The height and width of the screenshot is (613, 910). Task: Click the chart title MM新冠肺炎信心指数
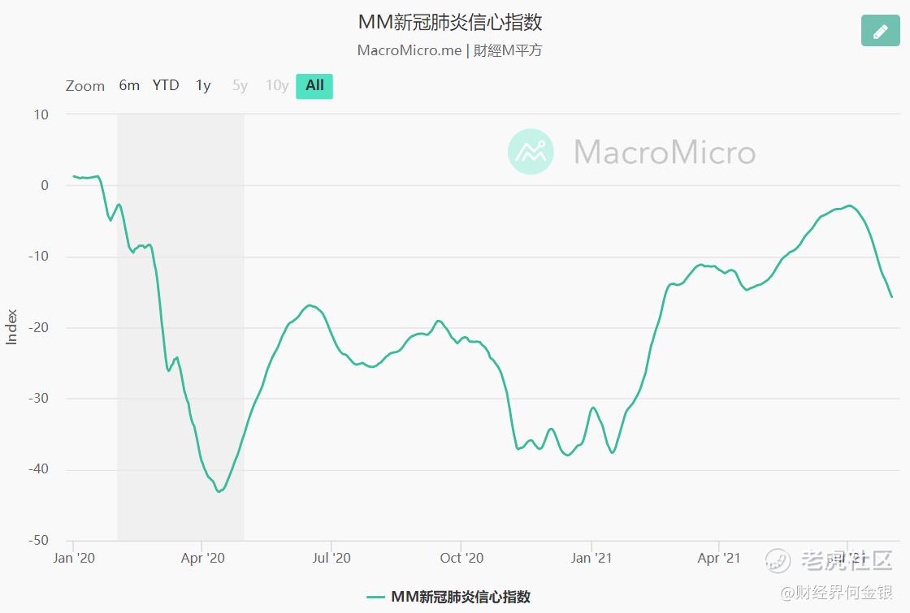click(450, 22)
